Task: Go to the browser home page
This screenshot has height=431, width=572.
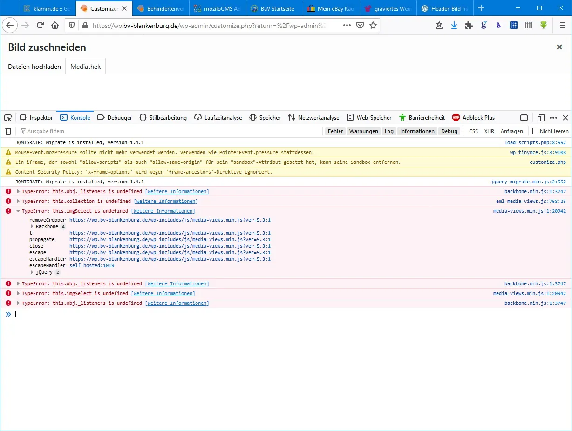Action: coord(55,26)
